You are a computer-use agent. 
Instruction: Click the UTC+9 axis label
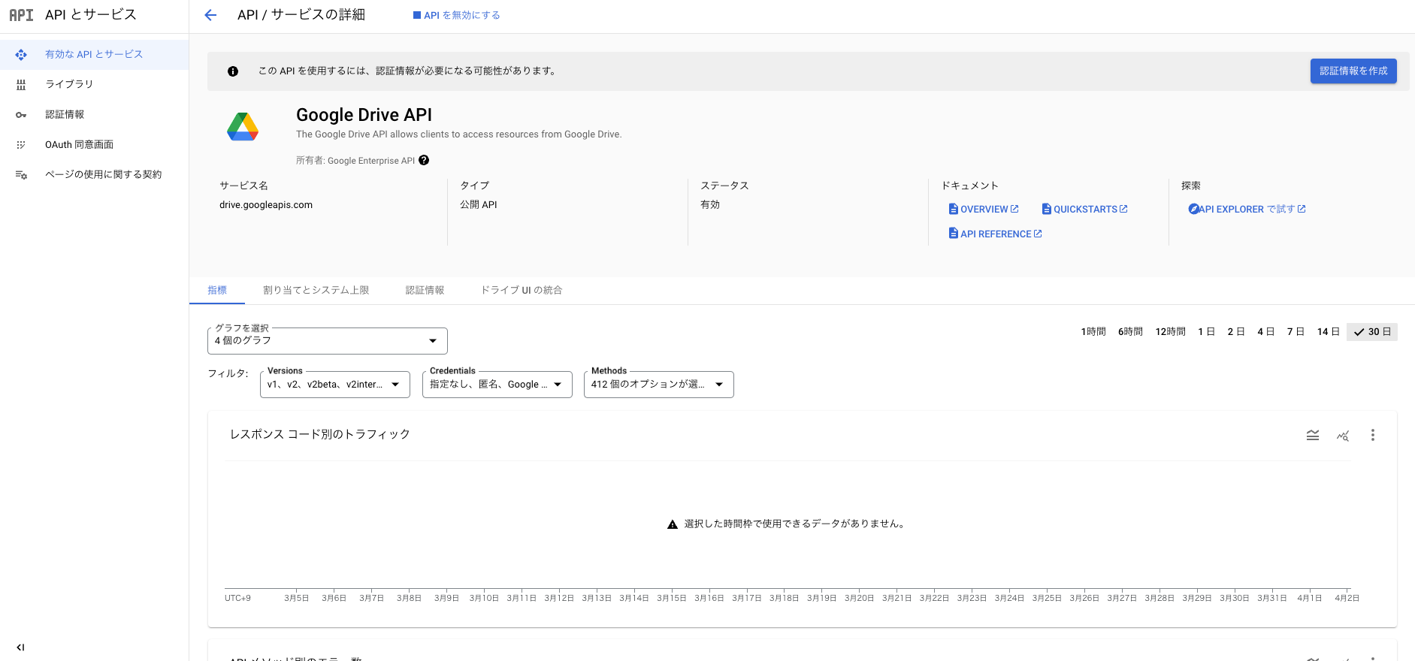pos(237,598)
